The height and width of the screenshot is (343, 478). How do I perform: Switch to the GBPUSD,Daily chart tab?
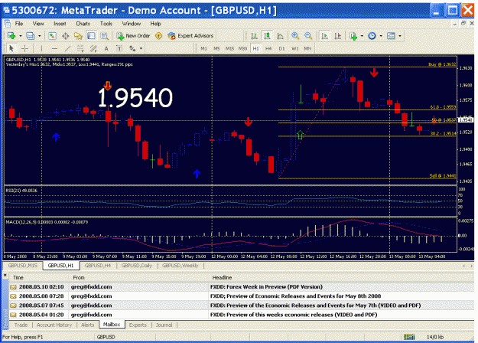tap(137, 266)
